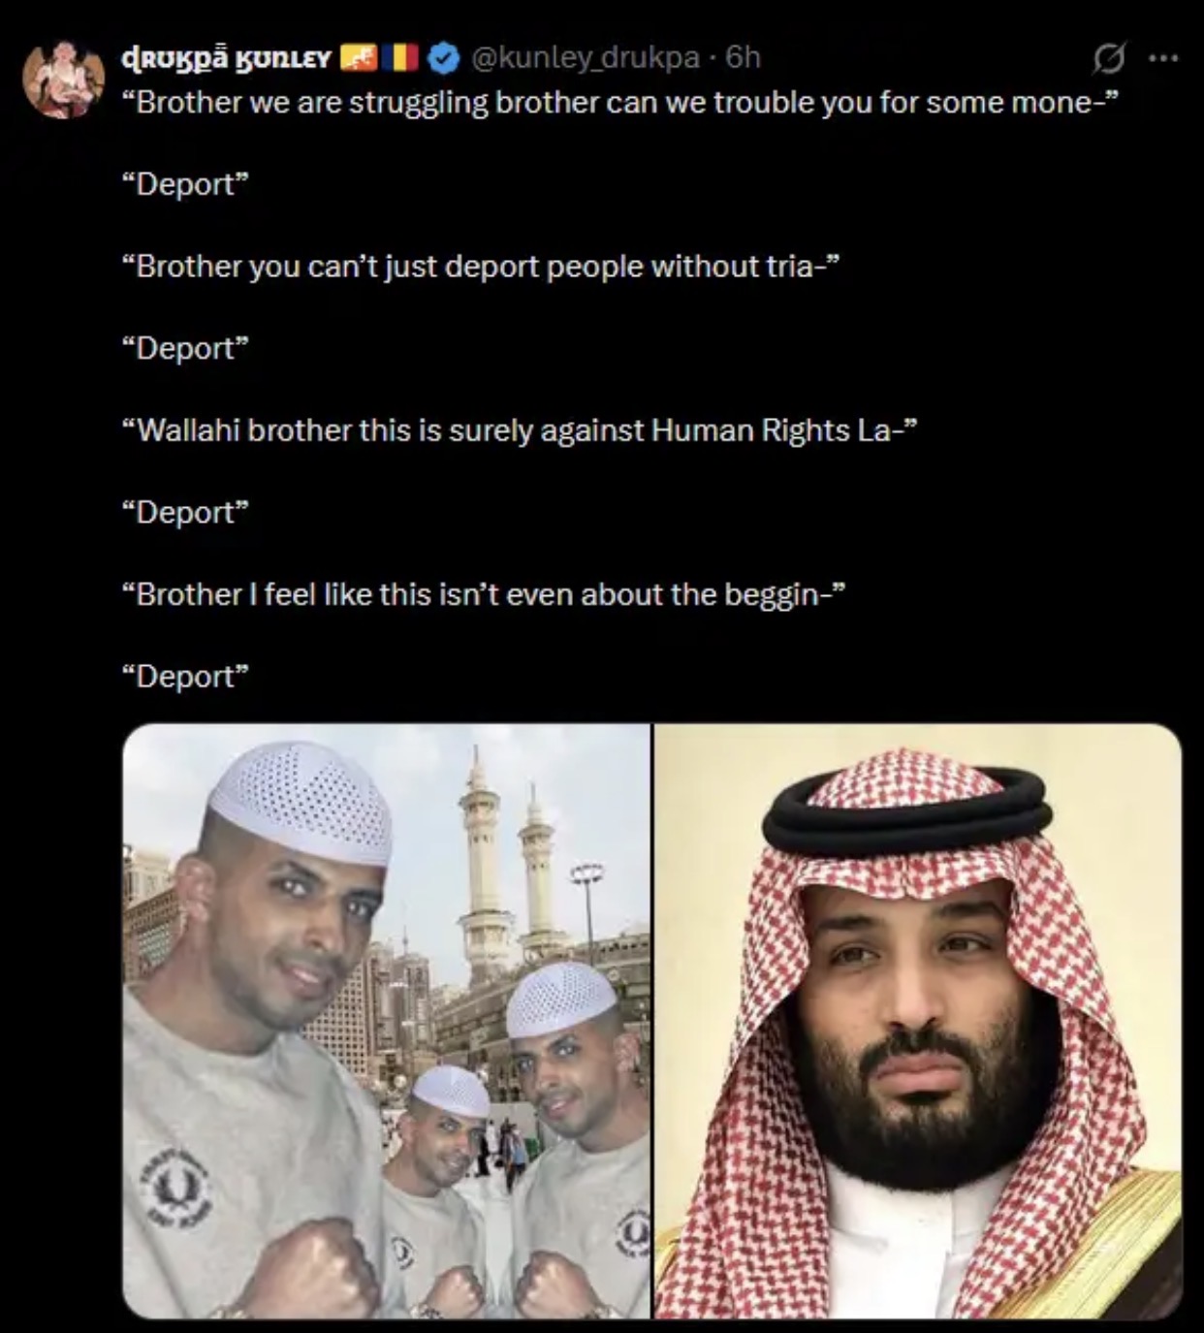Click the line about the beggin-
1204x1333 pixels.
tap(484, 594)
